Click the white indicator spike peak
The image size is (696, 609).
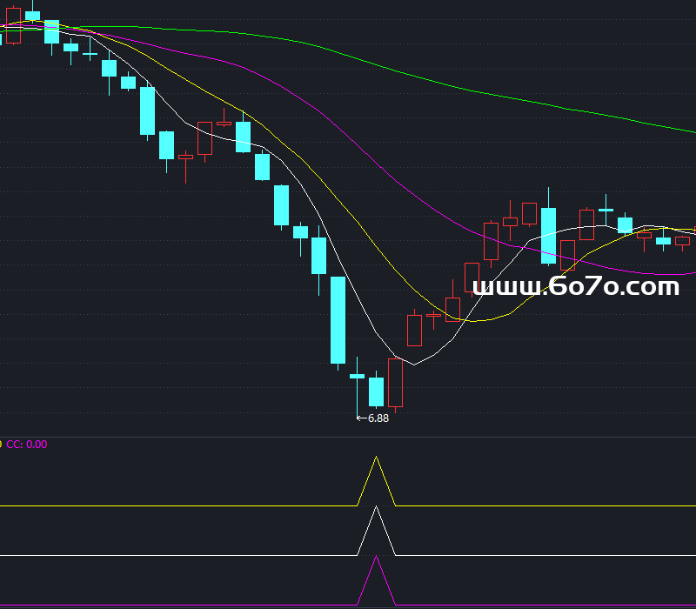point(376,507)
